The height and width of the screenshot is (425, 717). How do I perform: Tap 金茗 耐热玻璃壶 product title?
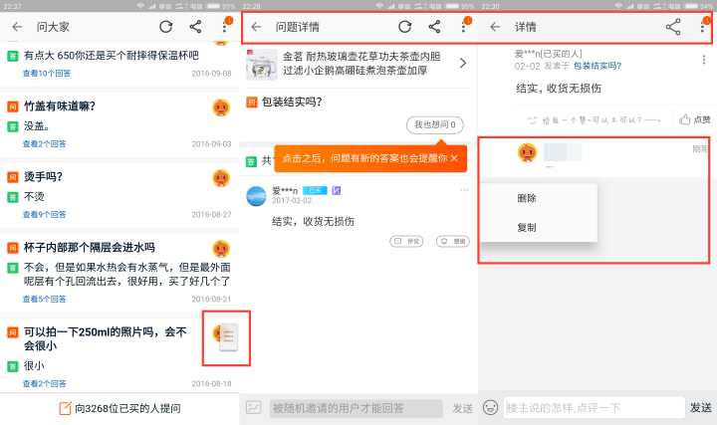[x=361, y=63]
